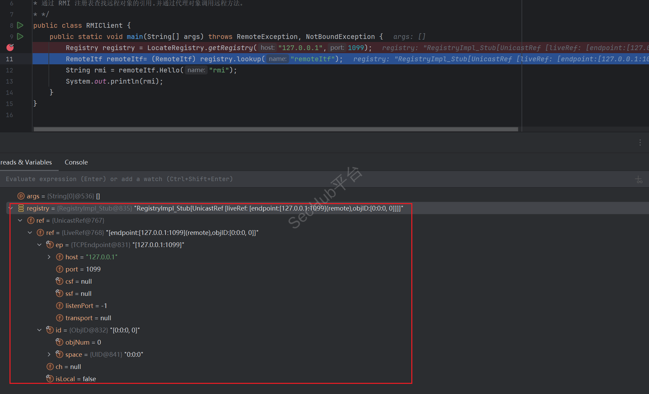Click line number 12 in the gutter
Image resolution: width=649 pixels, height=394 pixels.
(x=9, y=70)
